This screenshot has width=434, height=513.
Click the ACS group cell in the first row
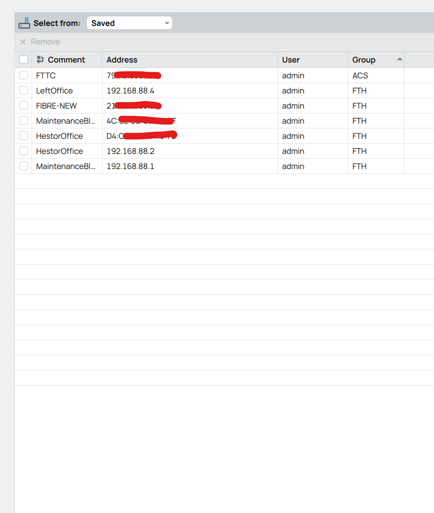tap(360, 75)
